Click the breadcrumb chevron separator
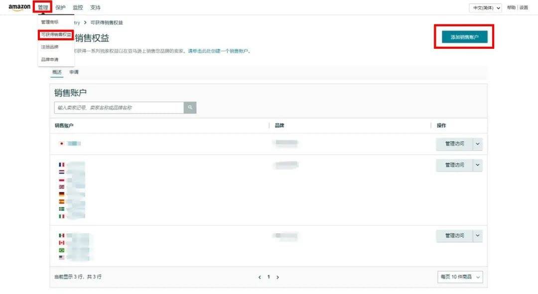 pyautogui.click(x=85, y=22)
